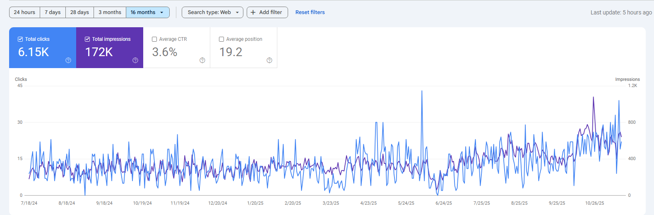This screenshot has height=215, width=654.
Task: Uncheck the Total clicks checkbox
Action: (x=20, y=39)
